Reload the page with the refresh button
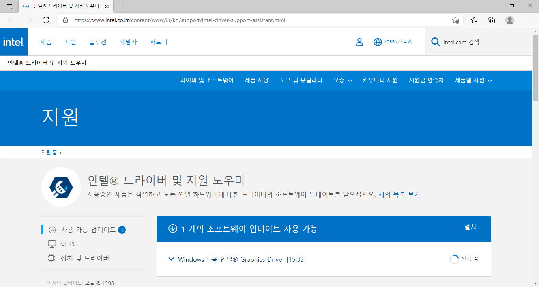 tap(46, 20)
